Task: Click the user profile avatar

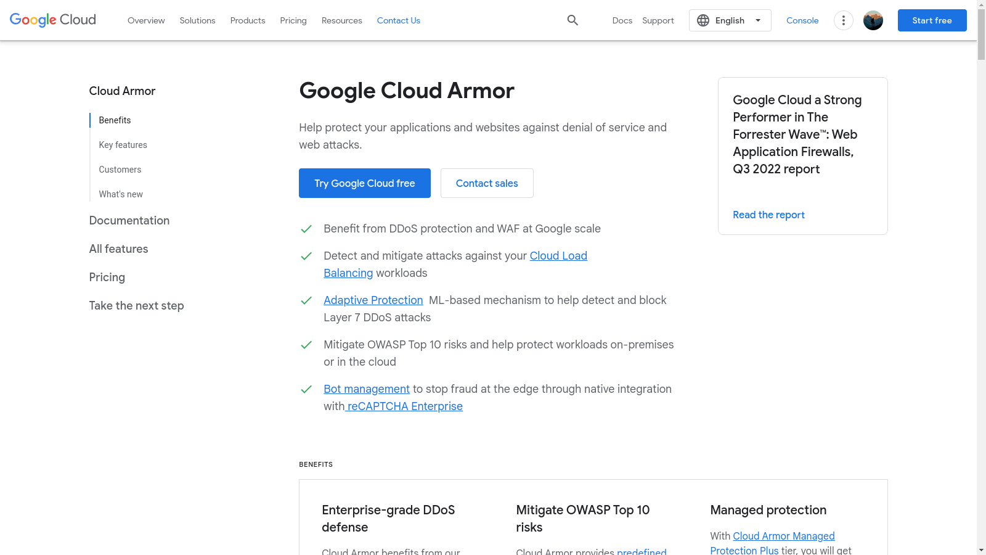Action: point(873,20)
